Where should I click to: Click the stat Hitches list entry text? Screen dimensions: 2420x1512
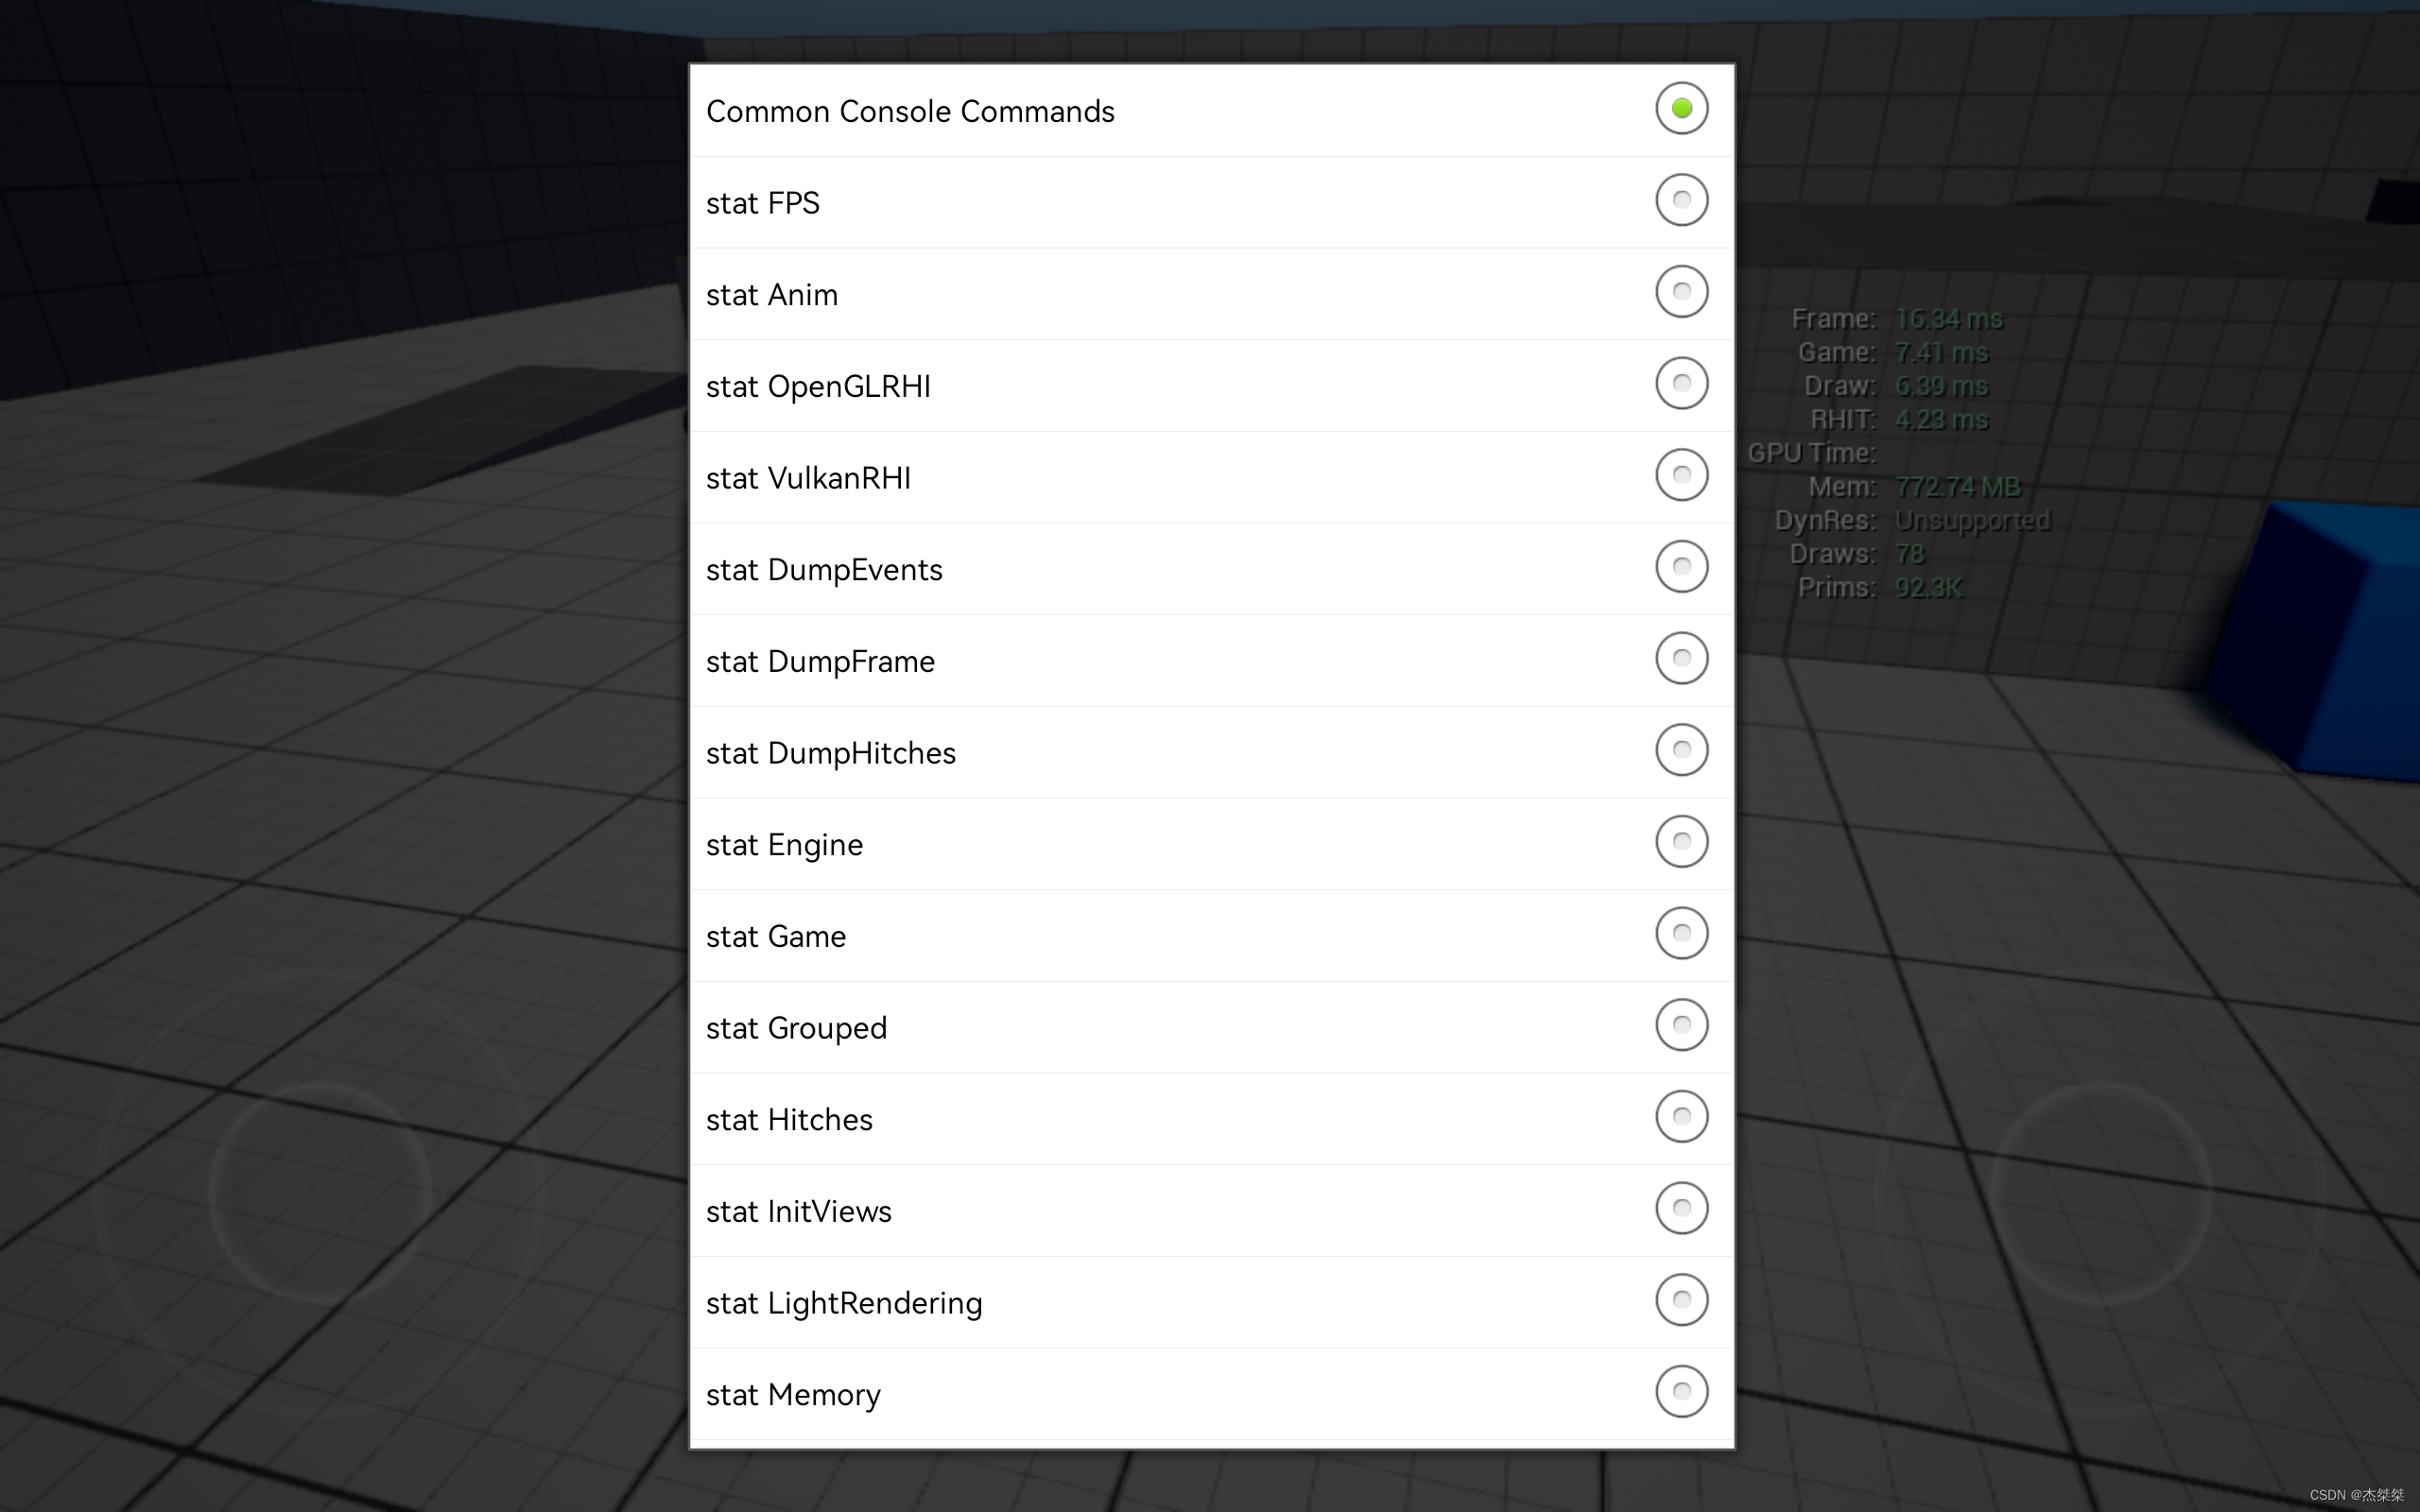click(x=789, y=1120)
